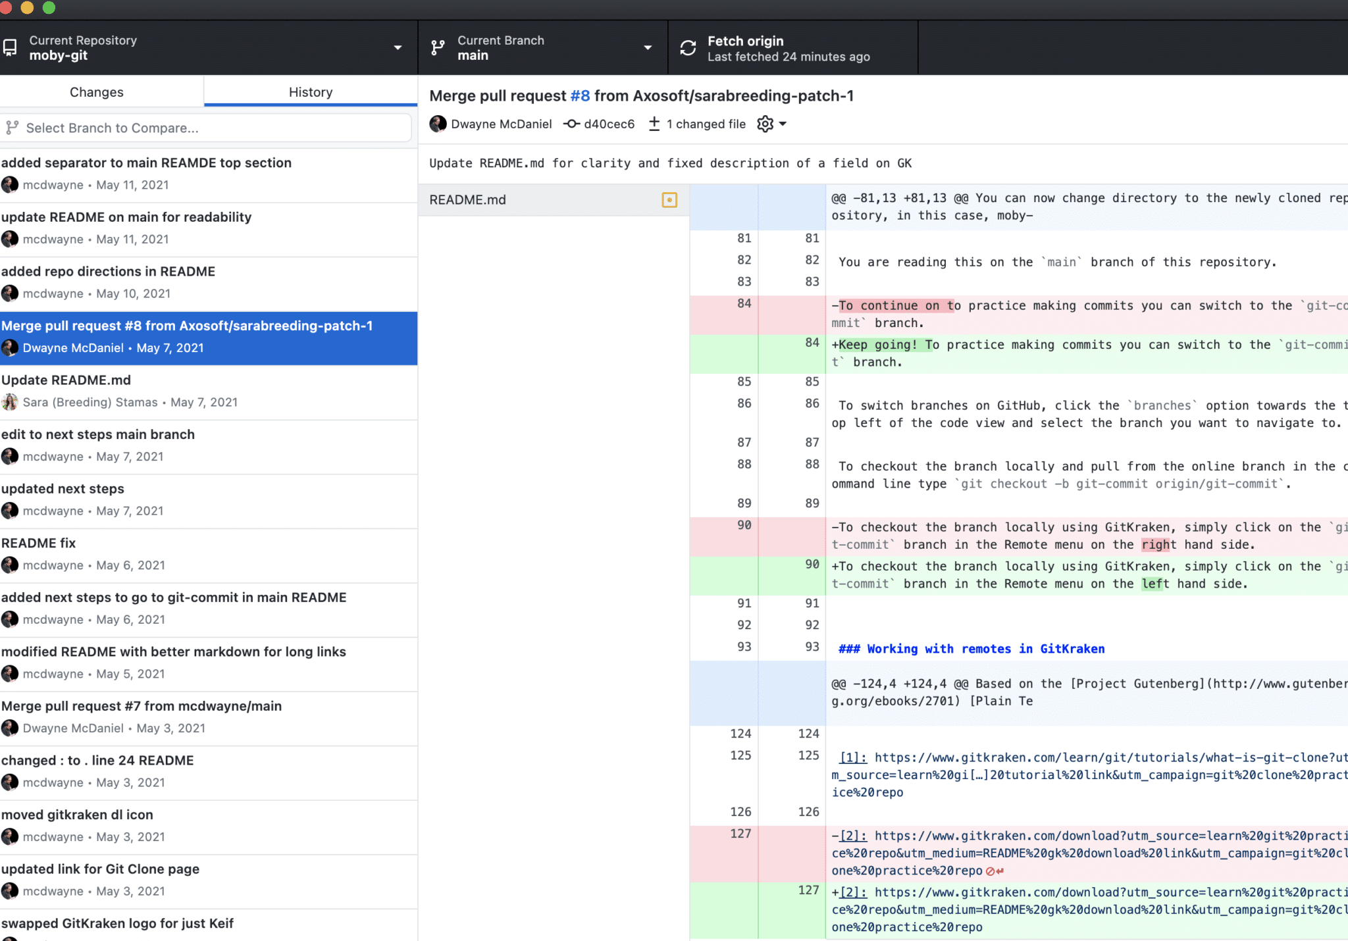Select commit 'Merge pull request #8 from Axosoft/sarabreeding-patch-1'

click(209, 338)
